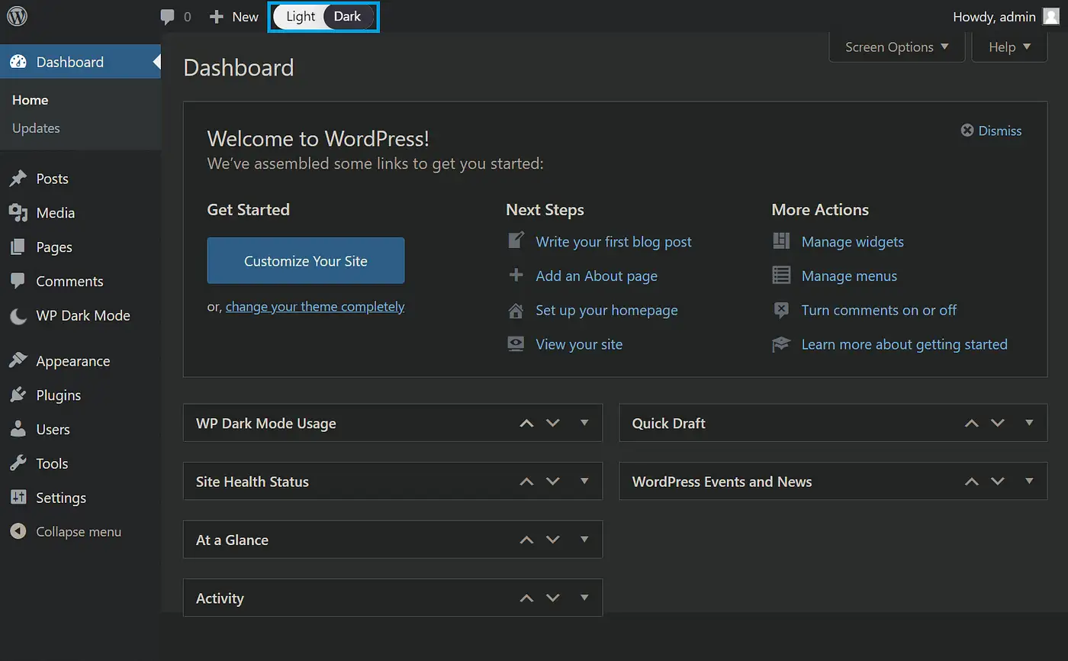Open Screen Options dropdown
Screen dimensions: 1068x661
click(897, 47)
